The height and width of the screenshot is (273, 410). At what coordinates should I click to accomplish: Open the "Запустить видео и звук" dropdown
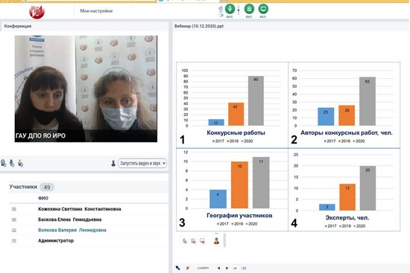(x=142, y=164)
